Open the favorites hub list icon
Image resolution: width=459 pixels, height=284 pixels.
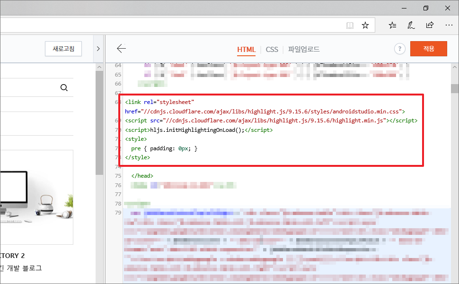(393, 26)
